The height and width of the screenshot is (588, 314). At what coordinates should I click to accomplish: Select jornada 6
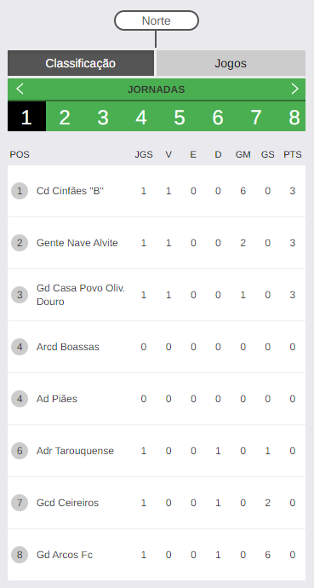coord(218,117)
